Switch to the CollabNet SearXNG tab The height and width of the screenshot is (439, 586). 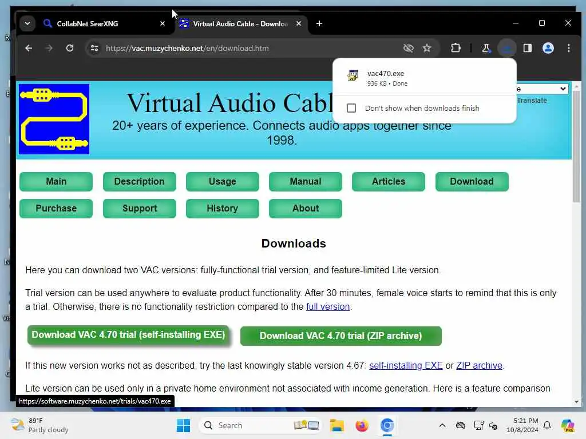tap(104, 23)
